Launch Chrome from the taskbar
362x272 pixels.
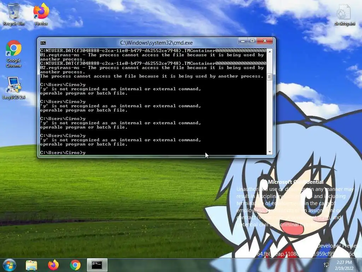click(x=75, y=265)
